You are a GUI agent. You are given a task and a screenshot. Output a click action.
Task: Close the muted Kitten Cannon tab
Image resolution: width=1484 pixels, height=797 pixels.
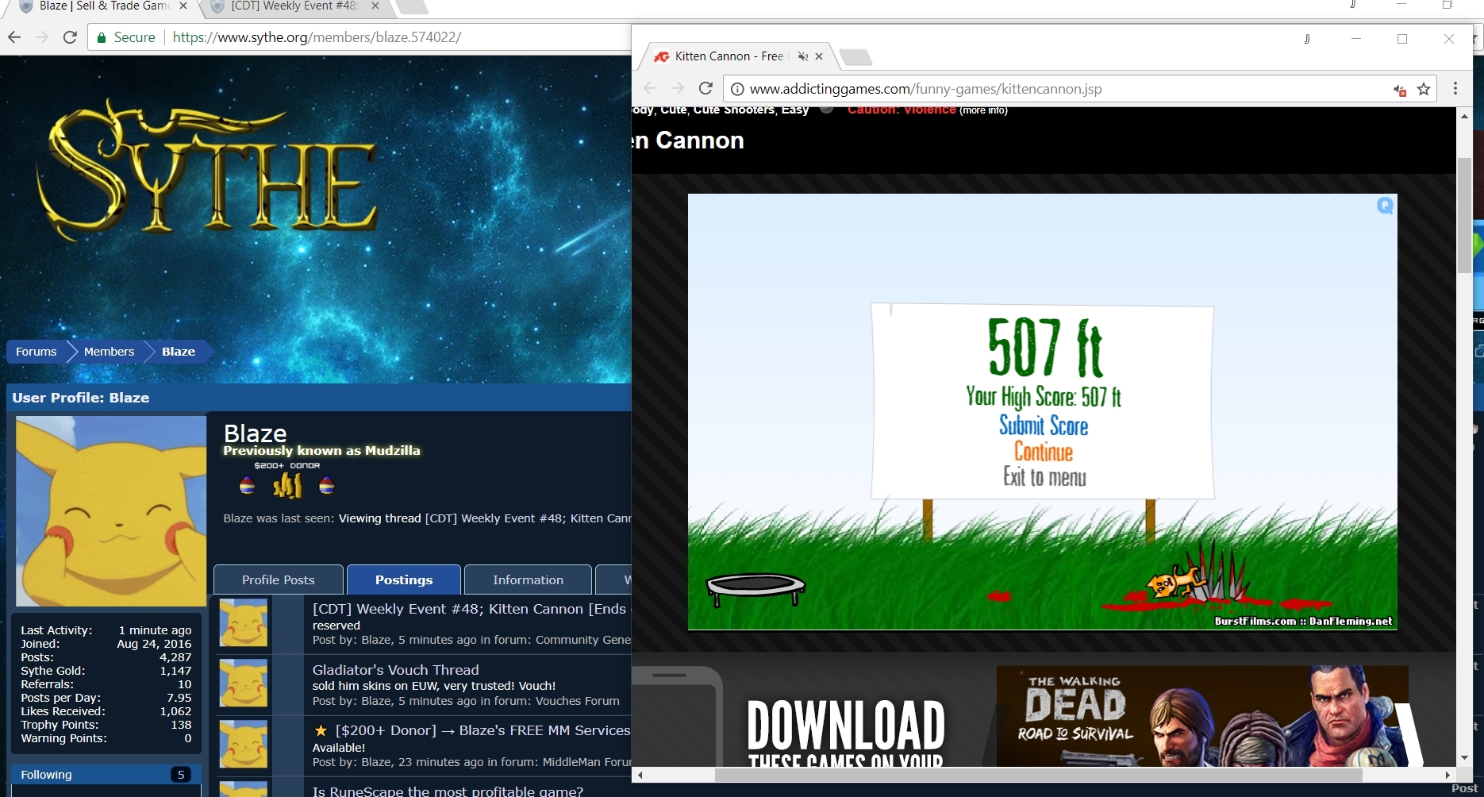pos(819,56)
